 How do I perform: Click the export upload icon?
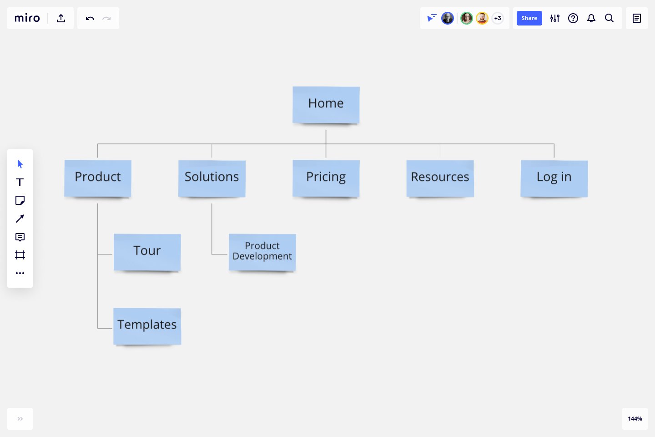(61, 18)
